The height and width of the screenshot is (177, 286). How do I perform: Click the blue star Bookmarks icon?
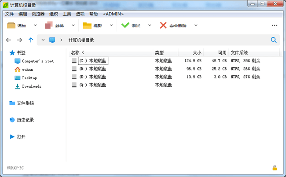pos(12,53)
